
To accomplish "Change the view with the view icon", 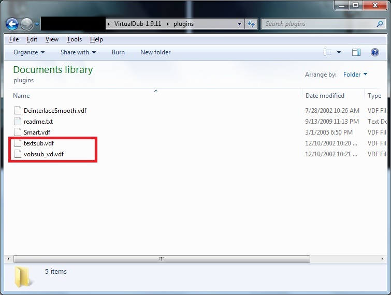I will (328, 52).
